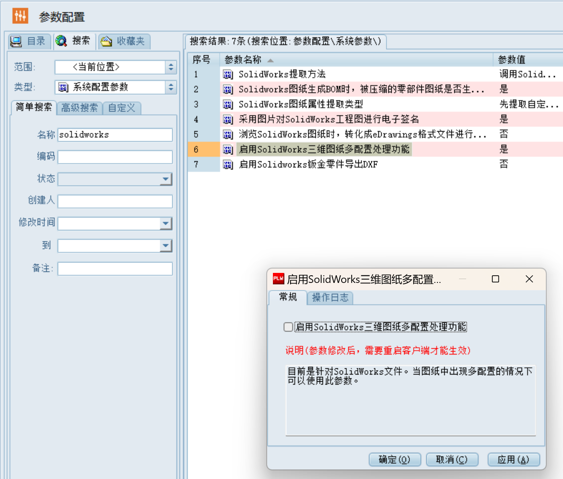Viewport: 563px width, 479px height.
Task: Click the value 调用Solid... in row 1
Action: [x=528, y=74]
